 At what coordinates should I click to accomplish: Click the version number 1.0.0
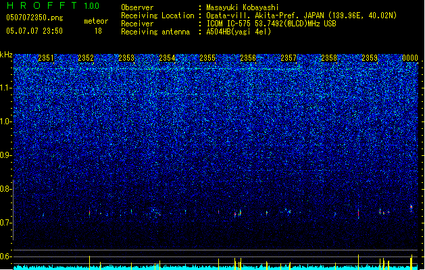point(92,6)
